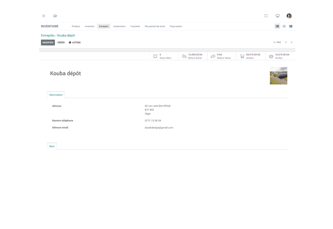The height and width of the screenshot is (229, 333).
Task: Open the Mouvement de stock menu
Action: point(155,27)
